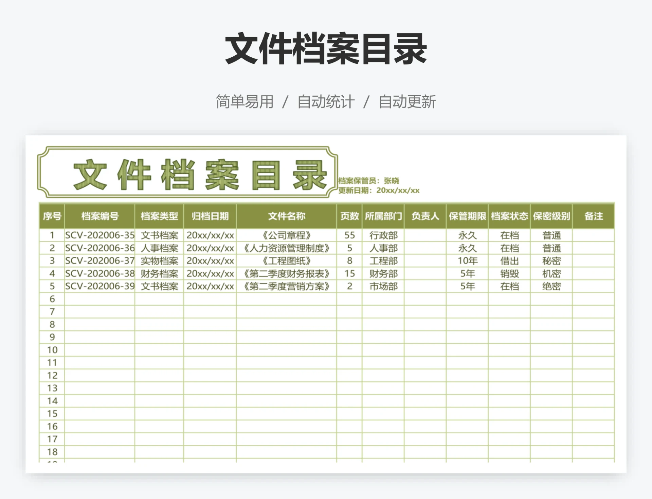Image resolution: width=652 pixels, height=499 pixels.
Task: 点击第3行“借出”档案状态单元格
Action: pos(509,261)
